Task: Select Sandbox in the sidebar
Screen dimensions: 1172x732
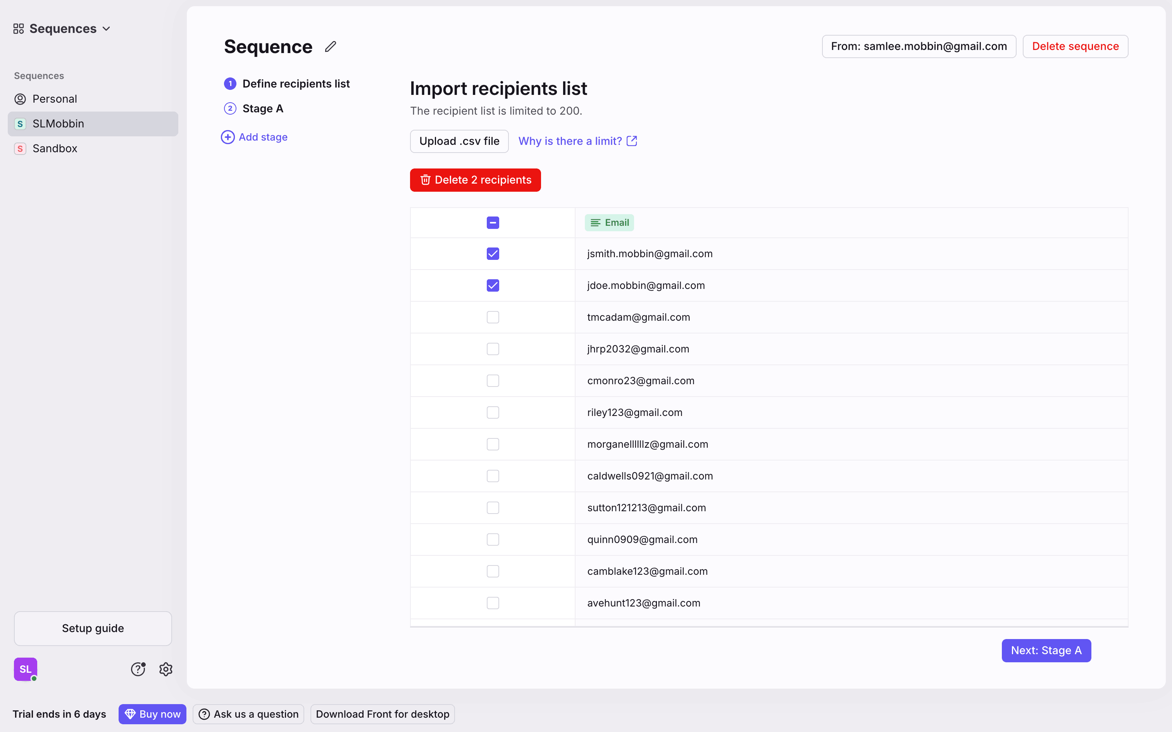Action: pyautogui.click(x=55, y=149)
